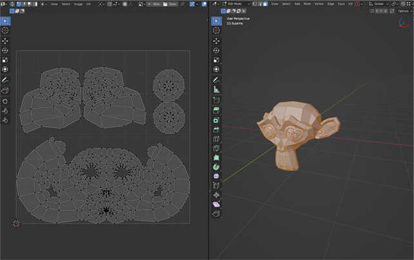The height and width of the screenshot is (260, 414).
Task: Enable UV island select mode
Action: (x=35, y=5)
